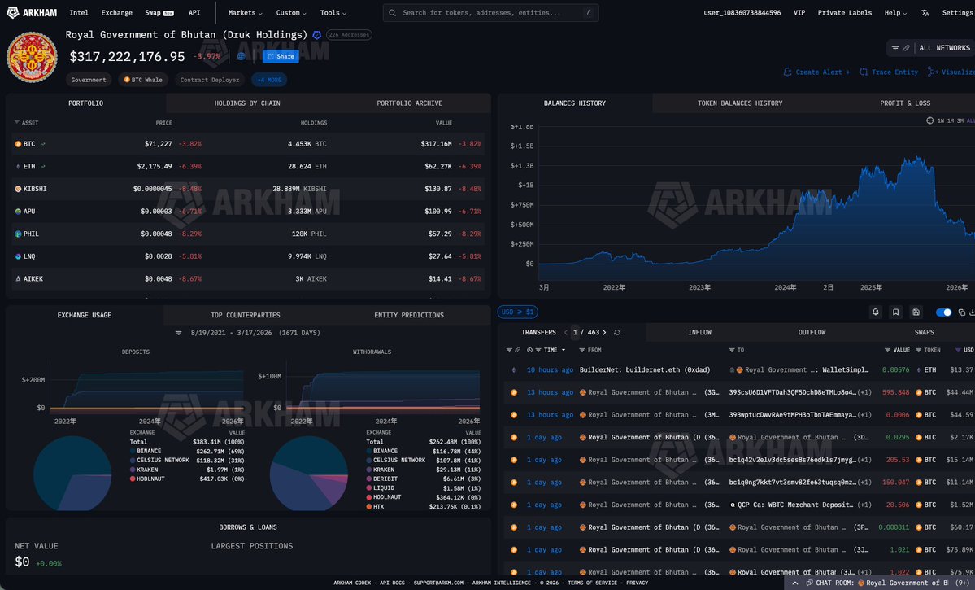Click the search magnifier icon
This screenshot has height=590, width=975.
(393, 12)
